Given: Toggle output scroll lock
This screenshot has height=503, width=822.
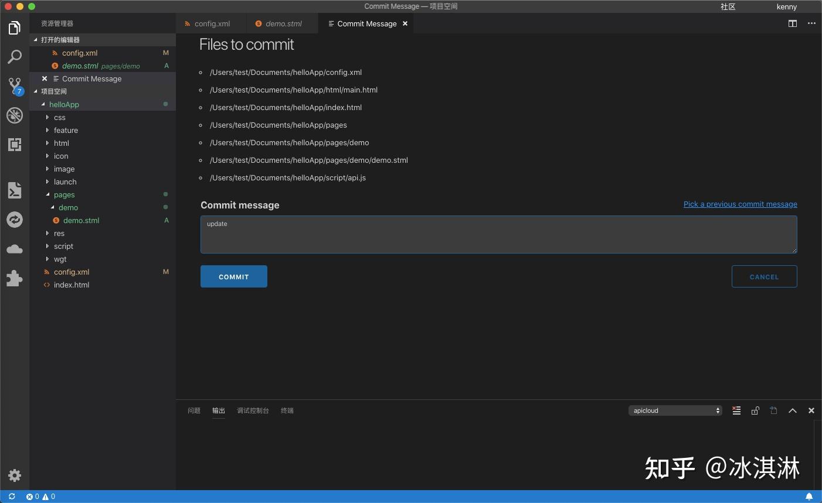Looking at the screenshot, I should click(755, 410).
